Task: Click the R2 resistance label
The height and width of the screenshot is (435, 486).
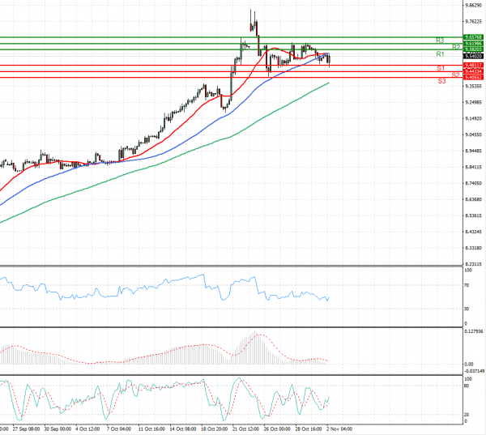Action: click(456, 47)
